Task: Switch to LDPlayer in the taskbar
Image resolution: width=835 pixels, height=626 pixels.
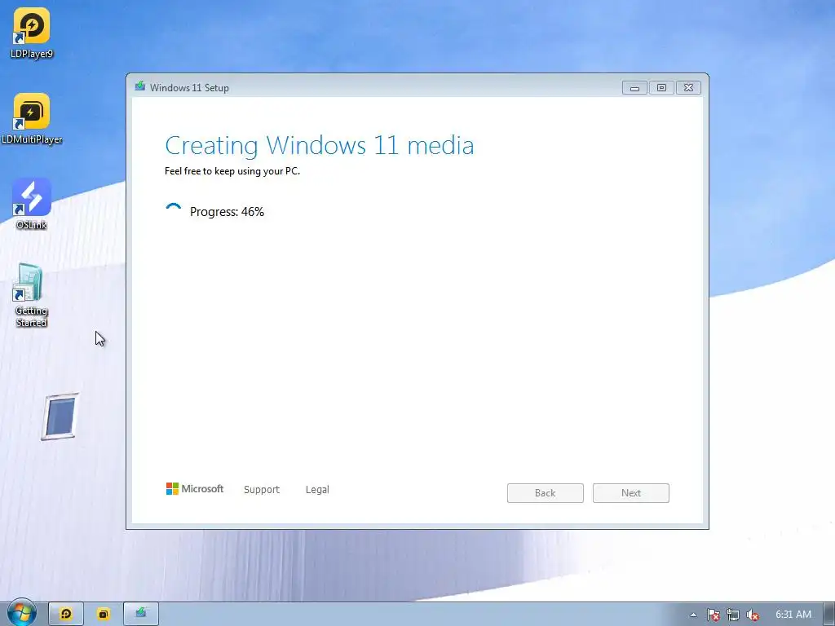Action: (66, 614)
